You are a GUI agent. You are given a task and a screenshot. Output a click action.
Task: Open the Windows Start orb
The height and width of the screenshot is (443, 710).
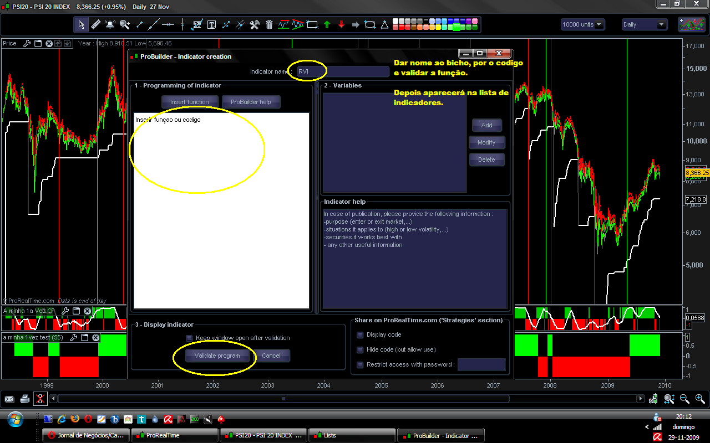pyautogui.click(x=16, y=420)
